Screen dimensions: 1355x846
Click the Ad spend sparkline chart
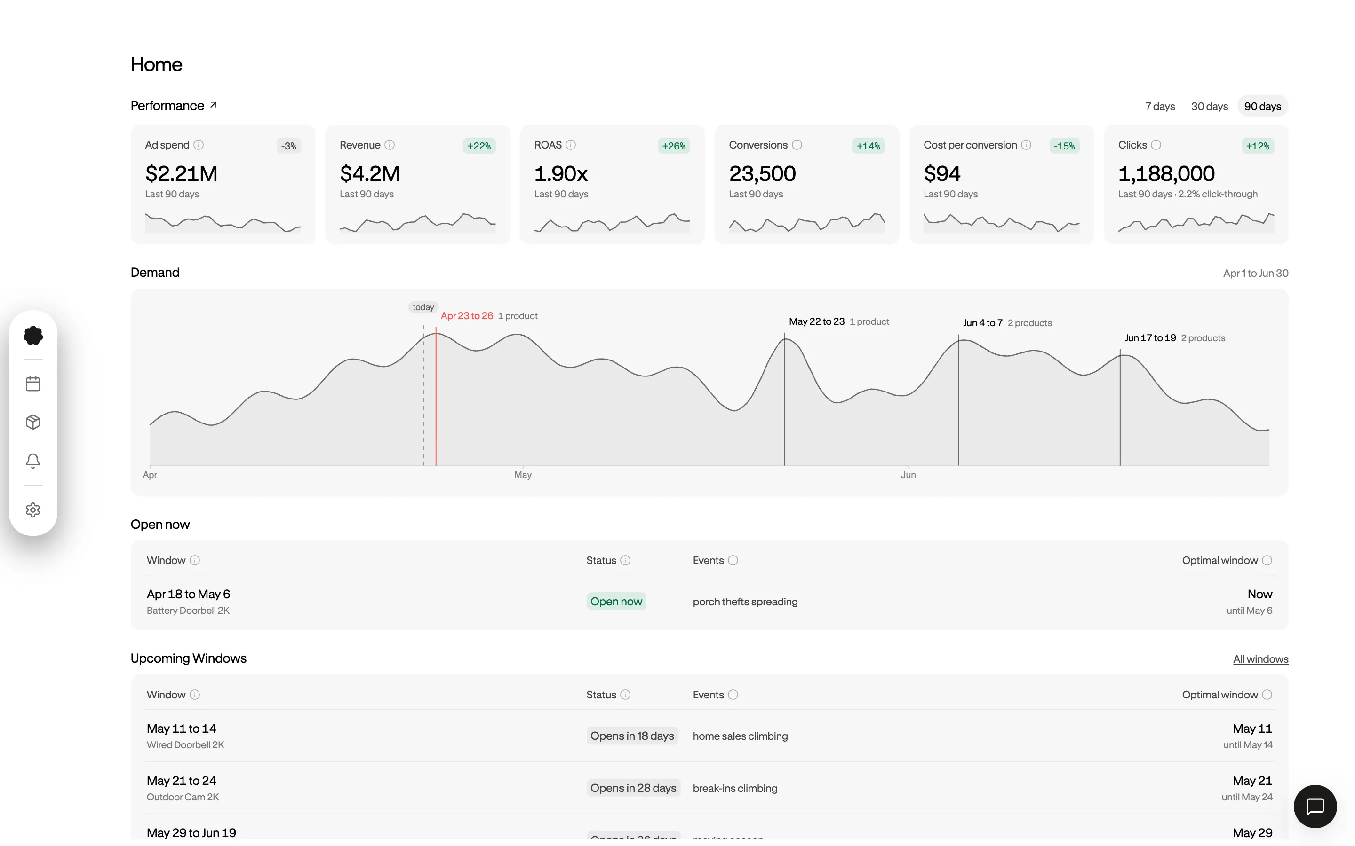point(223,222)
